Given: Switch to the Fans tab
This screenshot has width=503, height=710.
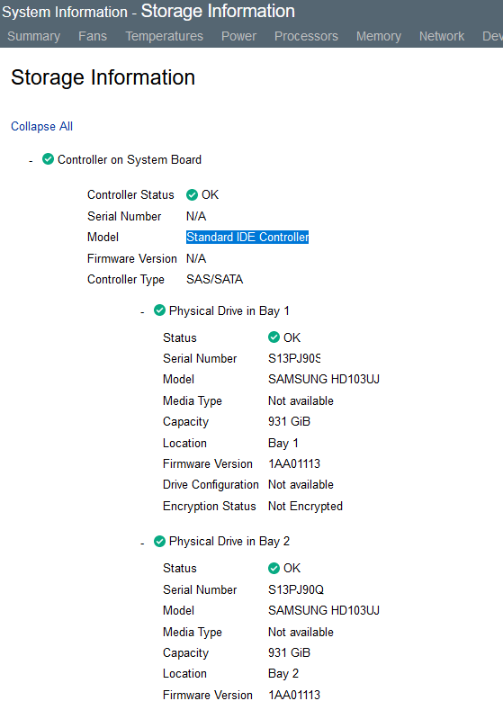Looking at the screenshot, I should point(93,36).
